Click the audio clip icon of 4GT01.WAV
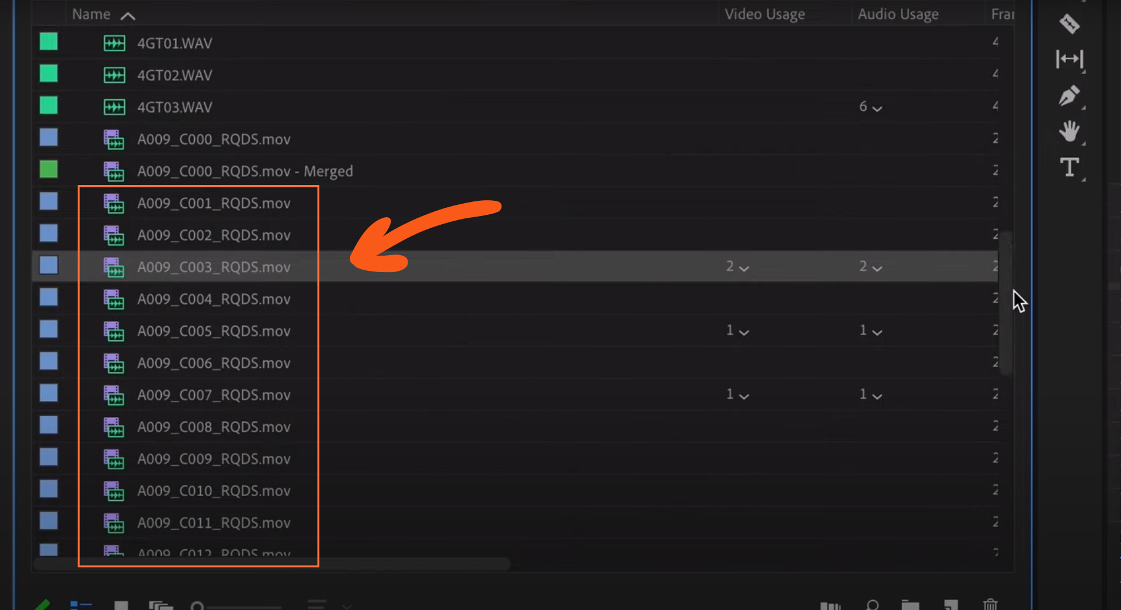Screen dimensions: 1121x610 114,43
